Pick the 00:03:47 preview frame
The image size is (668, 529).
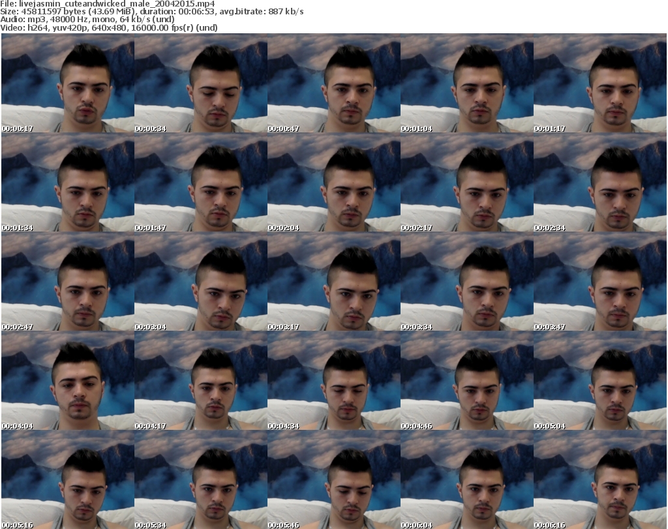(x=600, y=282)
